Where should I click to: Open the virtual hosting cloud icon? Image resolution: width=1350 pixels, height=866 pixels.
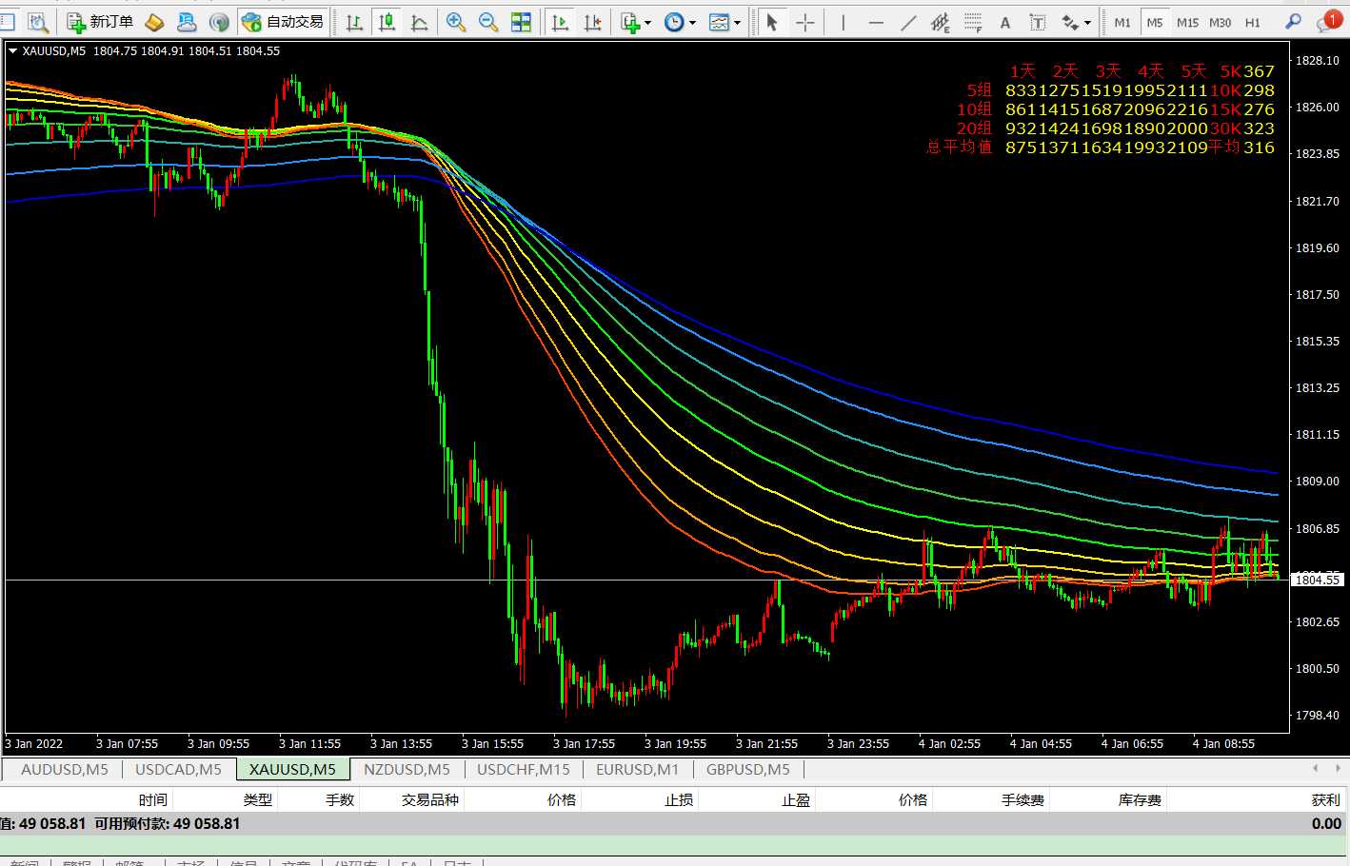point(187,22)
